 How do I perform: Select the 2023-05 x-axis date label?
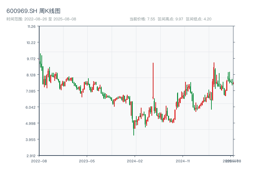(87, 161)
